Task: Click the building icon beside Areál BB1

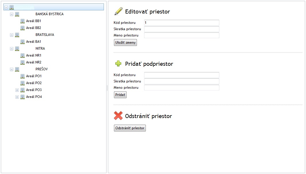Action: [22, 21]
